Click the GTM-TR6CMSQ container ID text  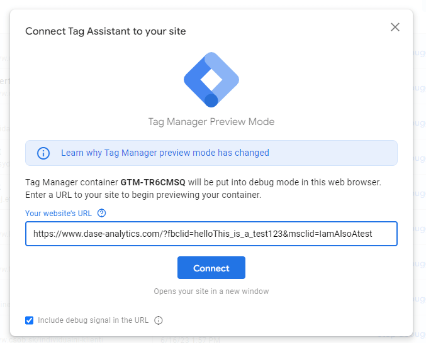click(x=153, y=182)
